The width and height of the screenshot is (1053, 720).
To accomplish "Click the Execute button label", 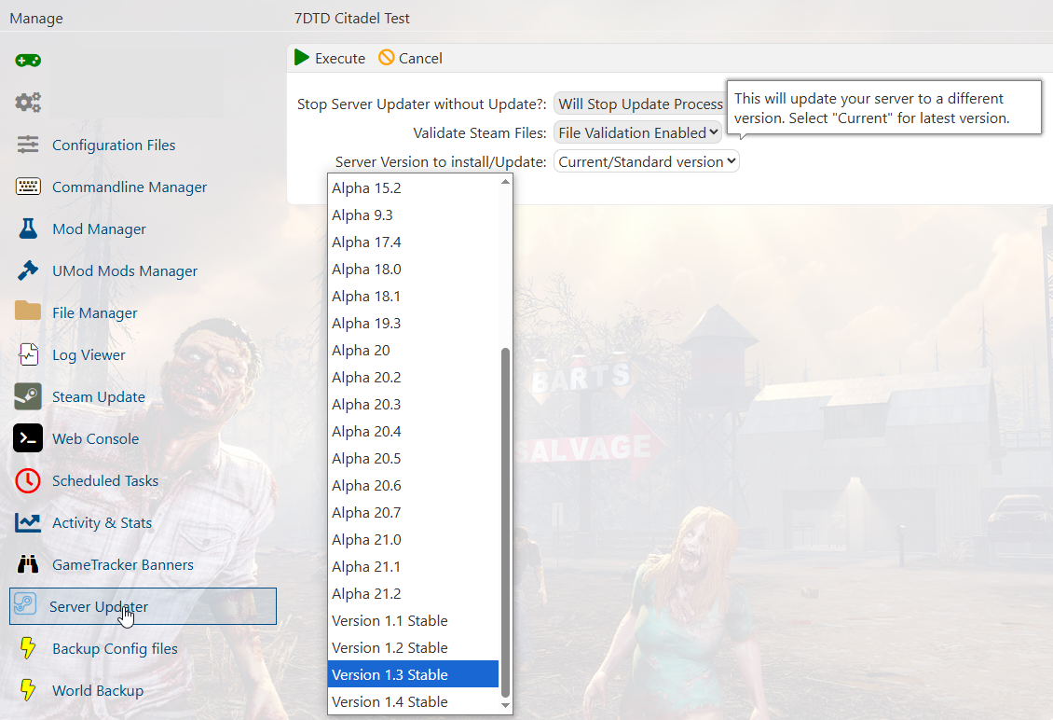I will tap(340, 59).
